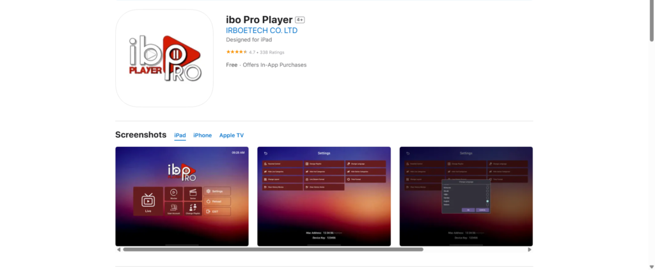Click the Movies play icon in first screenshot
The height and width of the screenshot is (270, 655).
(x=173, y=193)
